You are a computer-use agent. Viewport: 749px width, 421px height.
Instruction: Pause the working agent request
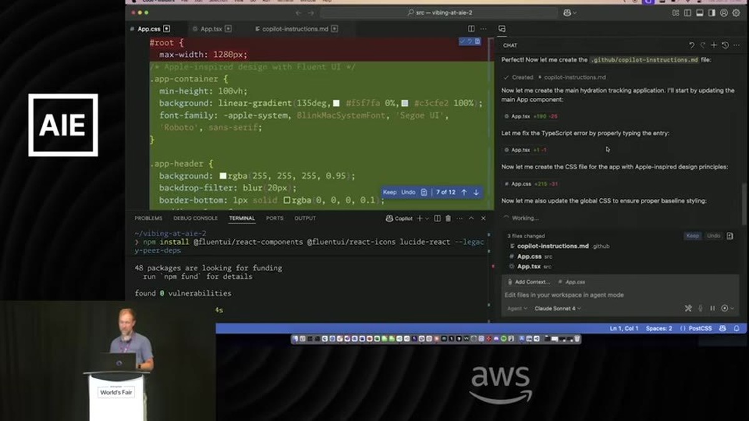pos(713,308)
